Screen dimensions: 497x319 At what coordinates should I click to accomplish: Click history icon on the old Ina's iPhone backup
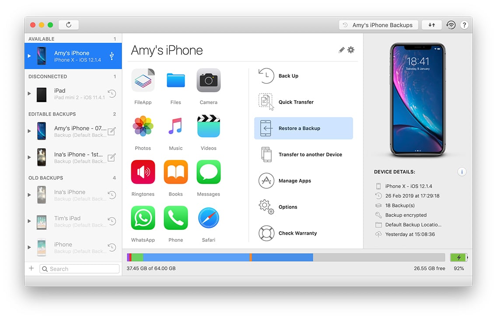pyautogui.click(x=112, y=195)
